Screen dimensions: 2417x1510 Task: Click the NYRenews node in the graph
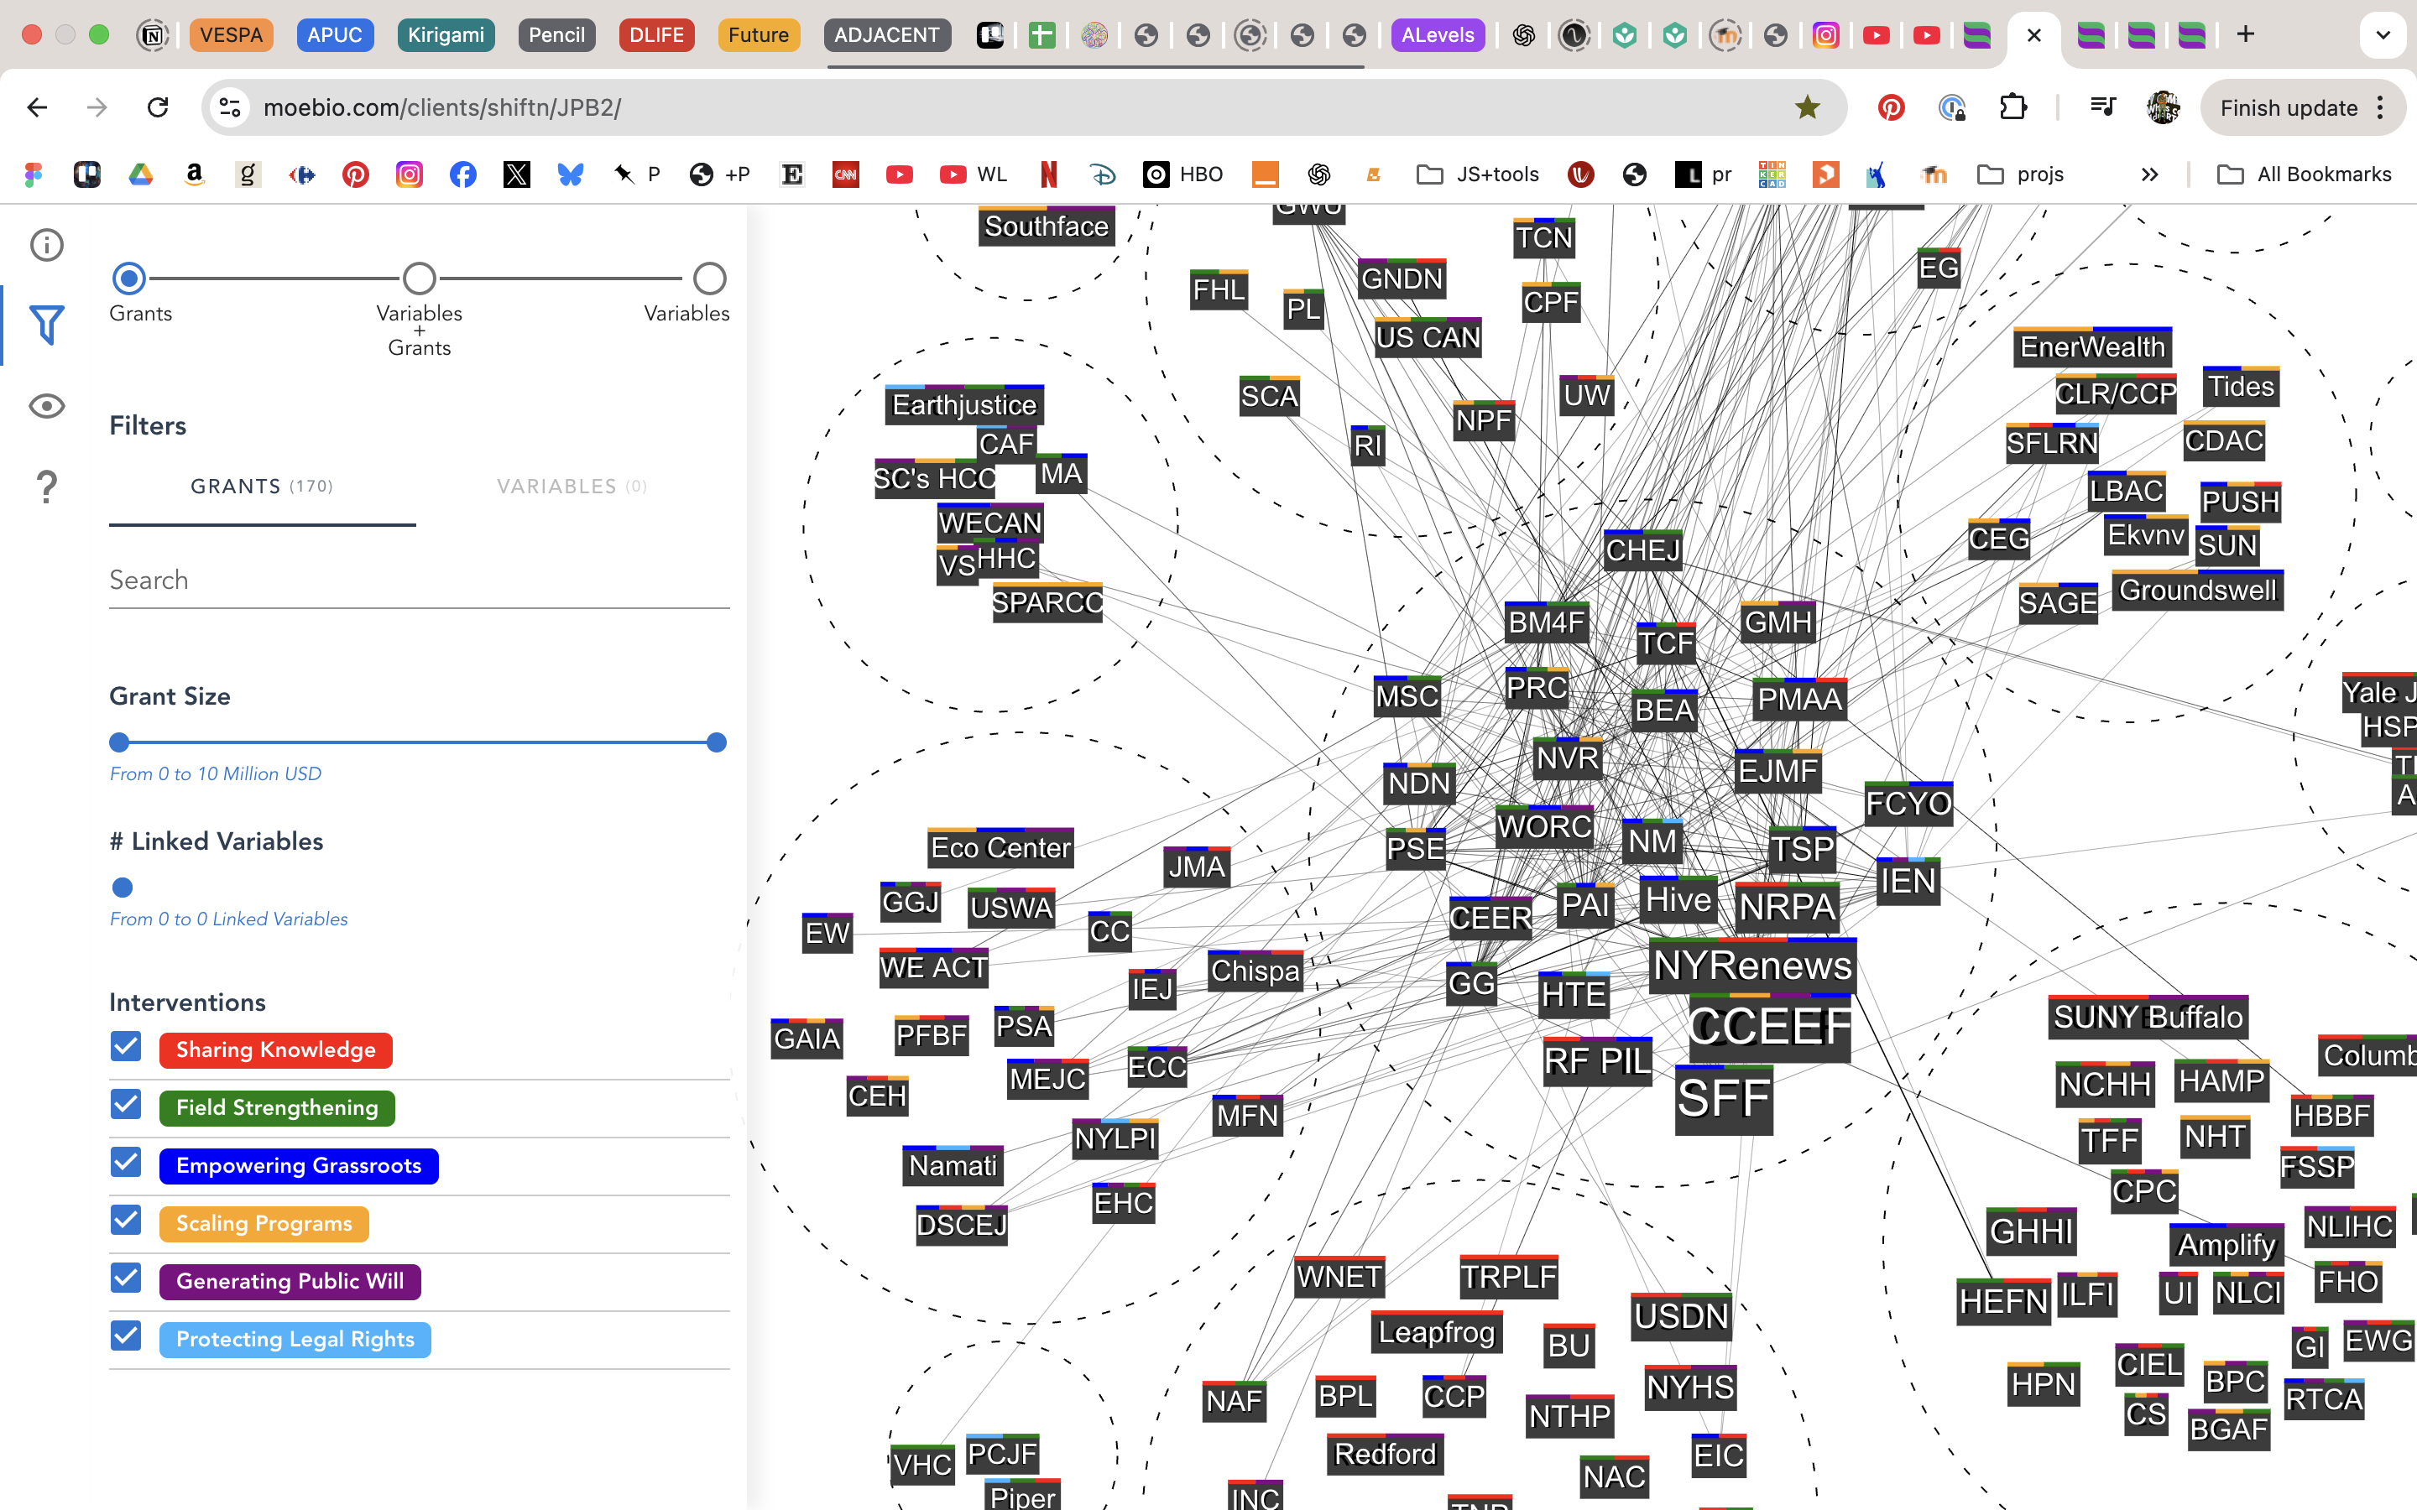pyautogui.click(x=1751, y=966)
